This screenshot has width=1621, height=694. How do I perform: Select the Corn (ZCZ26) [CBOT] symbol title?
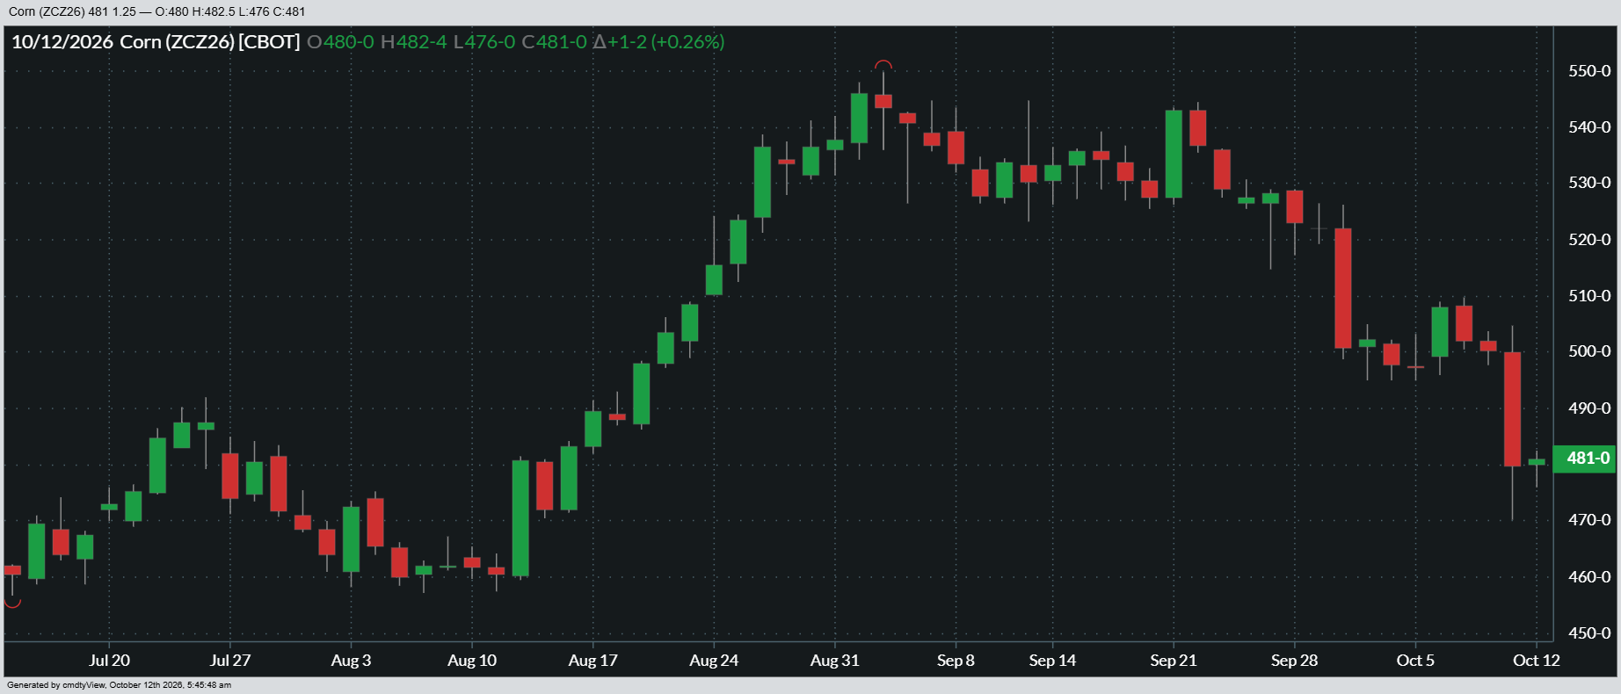210,42
